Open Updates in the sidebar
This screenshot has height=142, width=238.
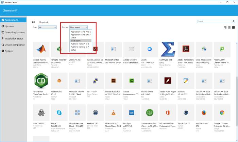point(10,26)
